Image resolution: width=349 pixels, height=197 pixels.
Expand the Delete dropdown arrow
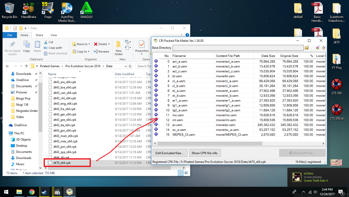(x=109, y=44)
